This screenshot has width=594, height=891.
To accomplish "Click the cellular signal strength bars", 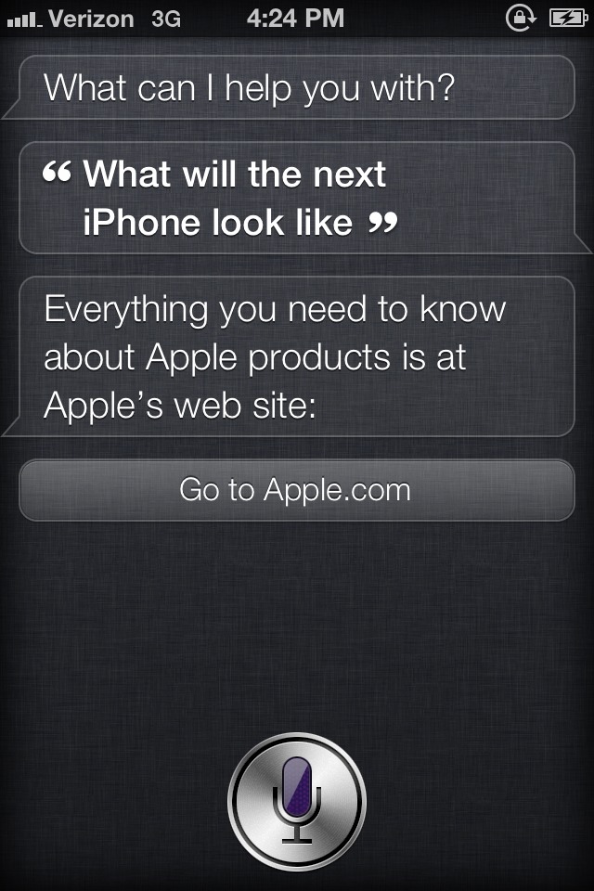I will pyautogui.click(x=24, y=20).
